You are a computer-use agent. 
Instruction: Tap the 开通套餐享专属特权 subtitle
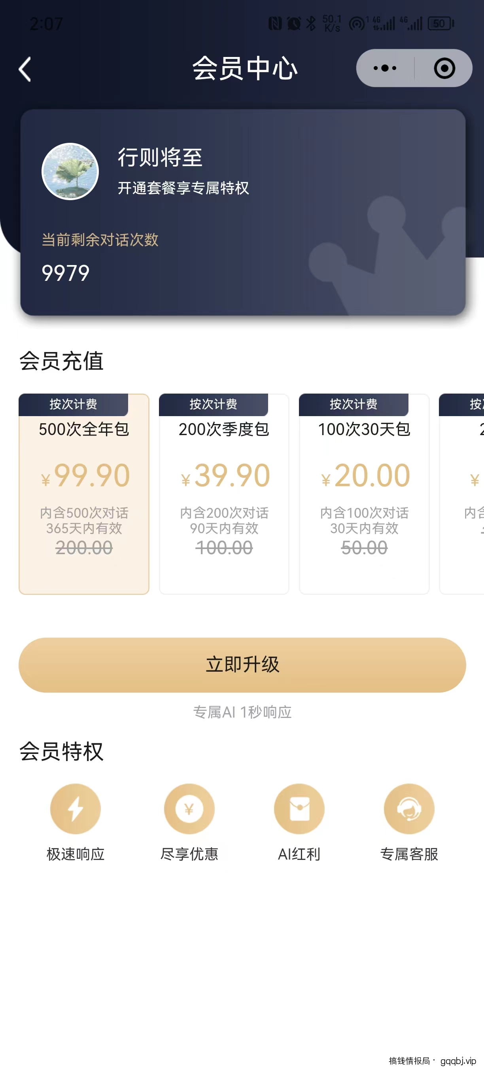point(183,188)
